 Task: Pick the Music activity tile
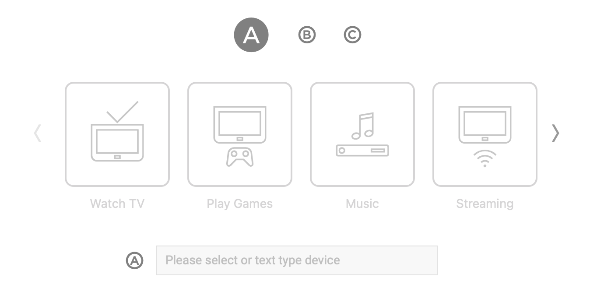point(362,134)
